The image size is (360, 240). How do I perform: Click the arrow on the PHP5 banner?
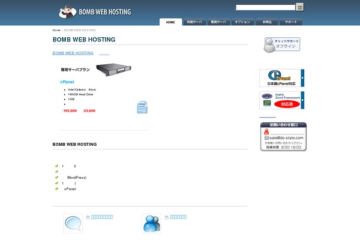[x=302, y=100]
